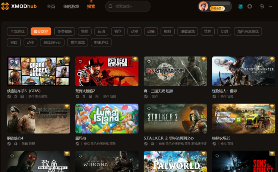
Task: Click the diamond badge on Hearts of Iron IV card
Action: point(67,106)
